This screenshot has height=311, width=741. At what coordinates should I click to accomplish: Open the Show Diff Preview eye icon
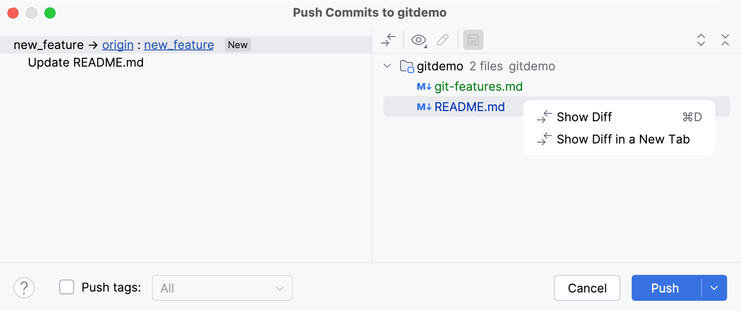tap(418, 40)
